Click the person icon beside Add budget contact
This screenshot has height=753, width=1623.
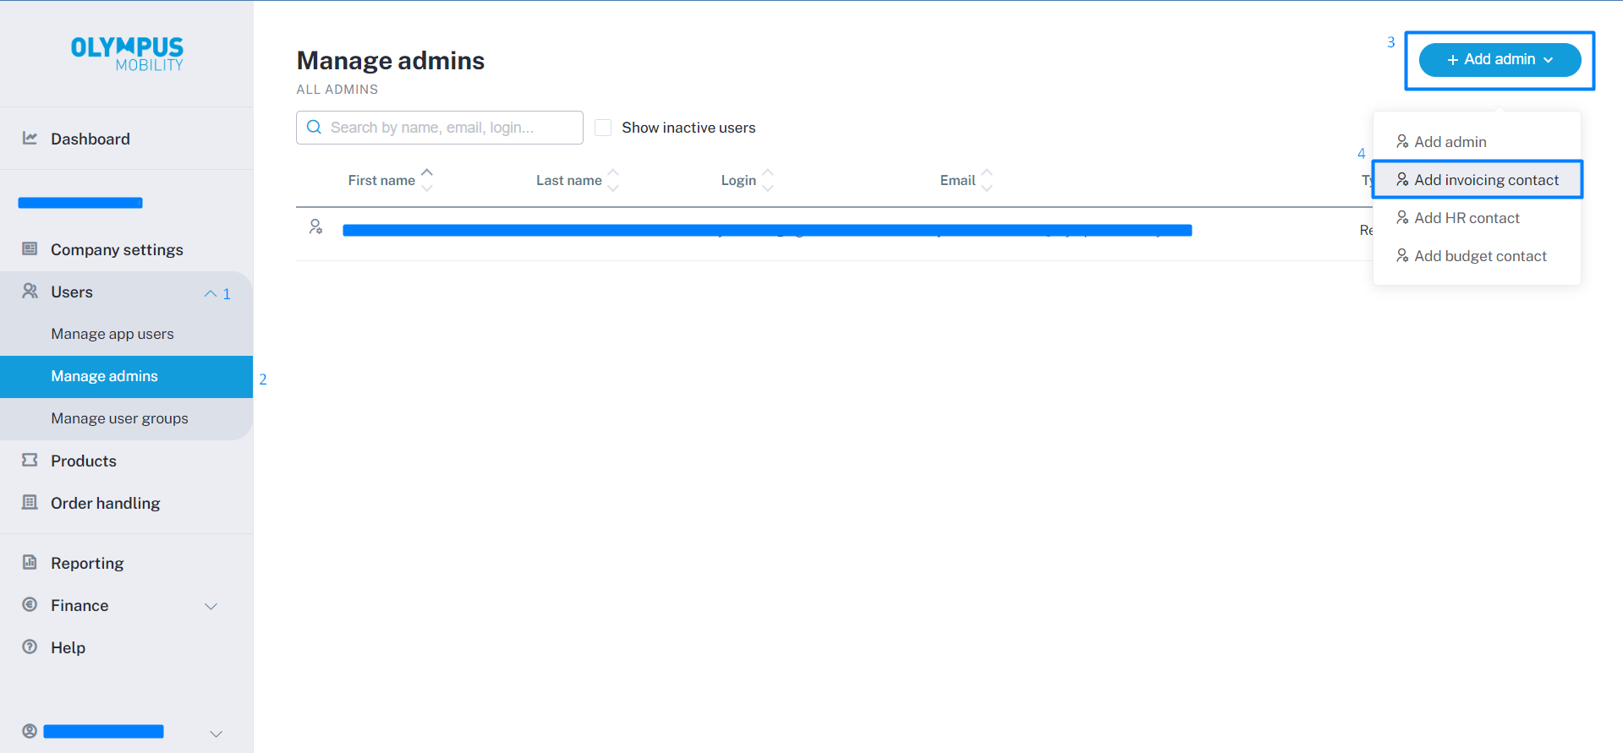(x=1402, y=255)
